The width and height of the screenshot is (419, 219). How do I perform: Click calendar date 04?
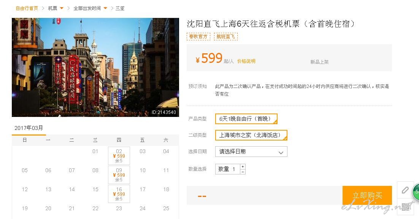pos(166,151)
